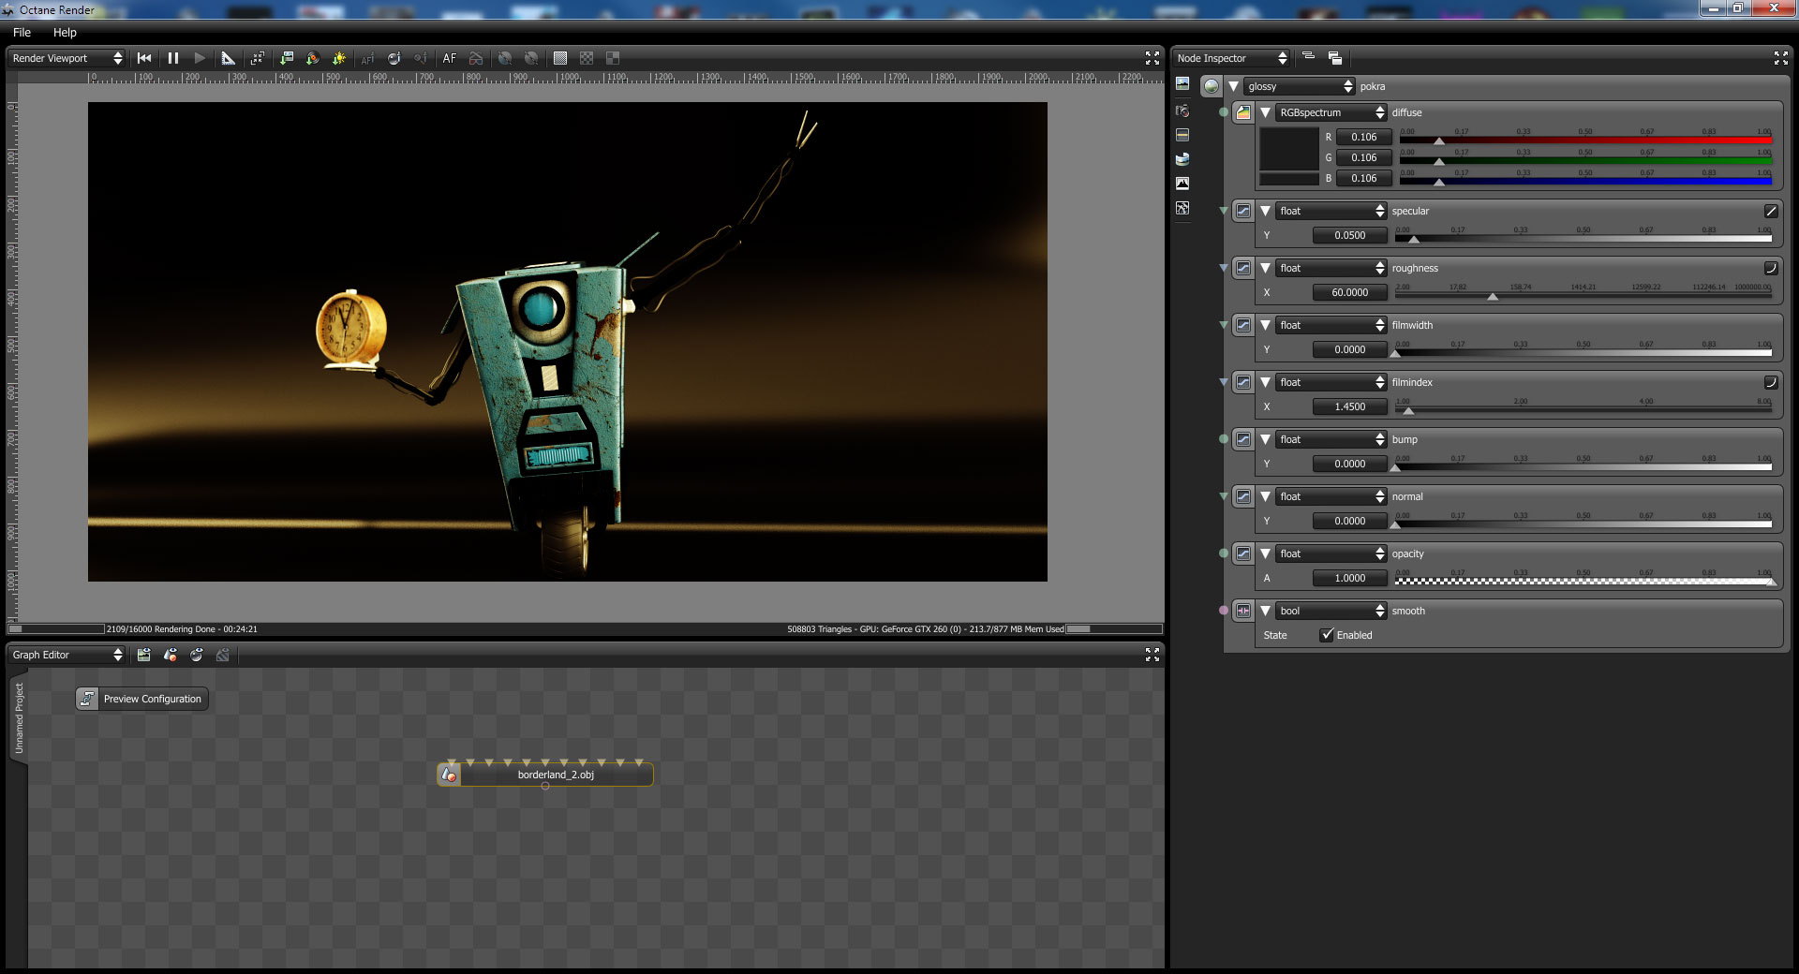Pause the render in the viewport toolbar
The height and width of the screenshot is (974, 1799).
[x=173, y=58]
